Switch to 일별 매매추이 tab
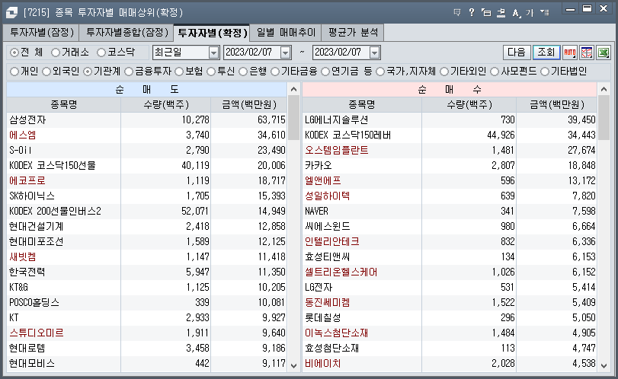This screenshot has width=618, height=379. [x=286, y=33]
